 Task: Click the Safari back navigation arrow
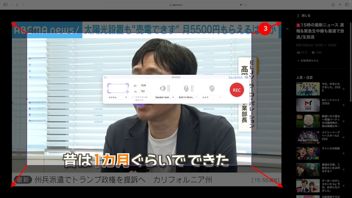coord(17,5)
